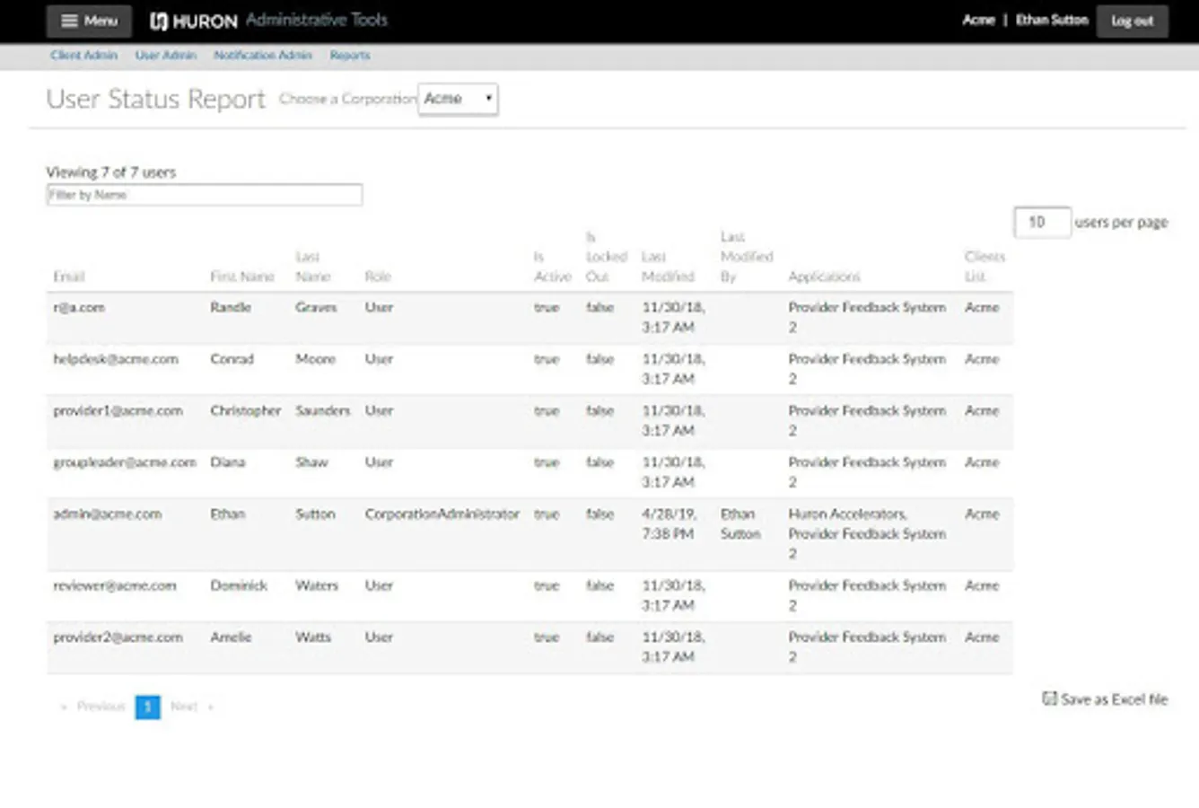Open the Client Admin menu item
Image resolution: width=1199 pixels, height=808 pixels.
coord(83,56)
